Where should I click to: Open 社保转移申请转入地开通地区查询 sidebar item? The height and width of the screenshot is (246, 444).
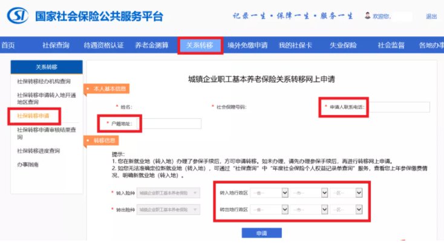(47, 98)
